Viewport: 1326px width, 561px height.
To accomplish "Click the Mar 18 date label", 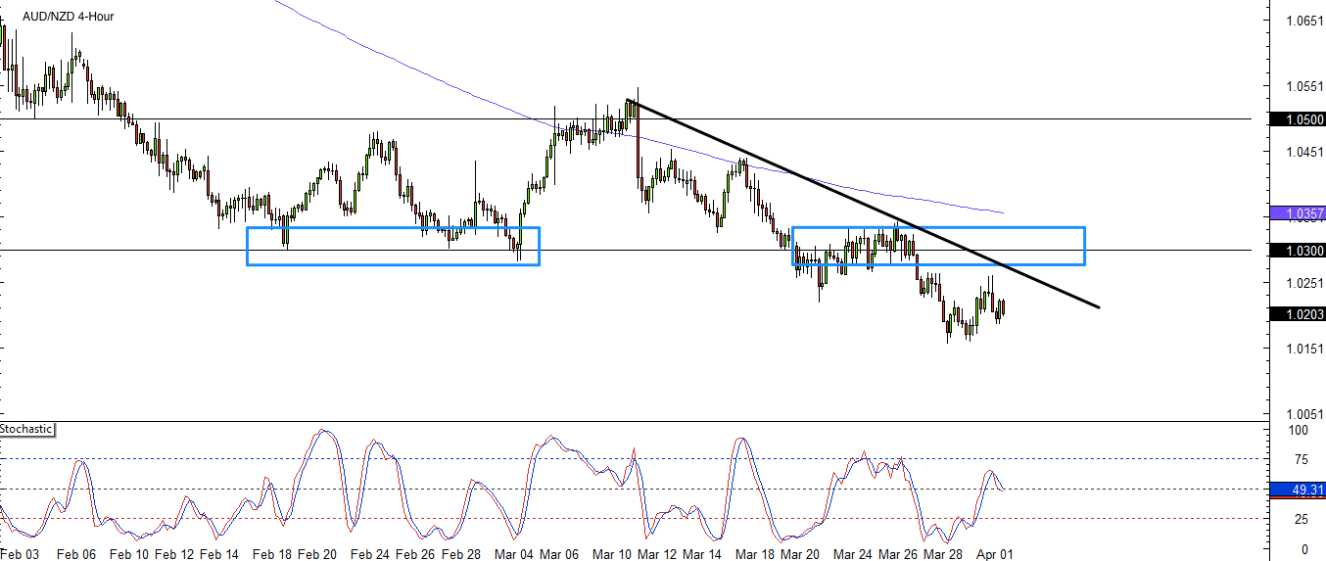I will pos(754,554).
